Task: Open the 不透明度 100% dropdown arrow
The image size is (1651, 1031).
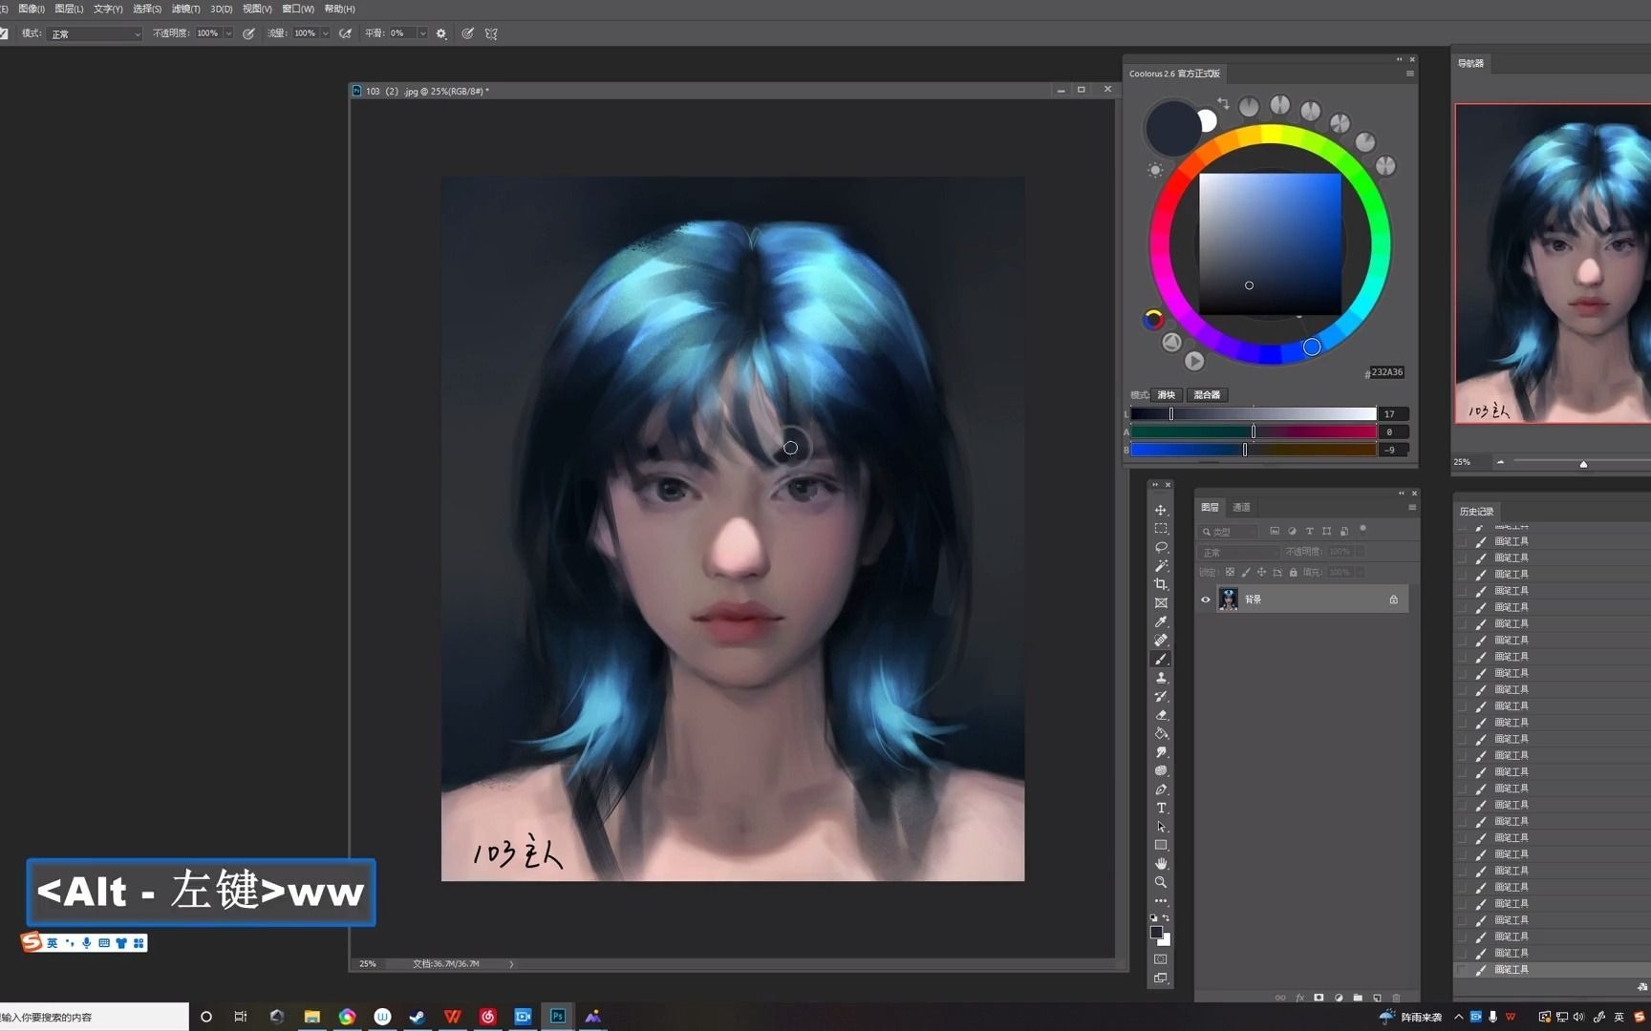Action: (228, 33)
